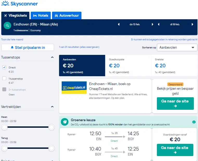198x161 pixels.
Task: Click the green leaf Groenere keuze icon
Action: 65,122
